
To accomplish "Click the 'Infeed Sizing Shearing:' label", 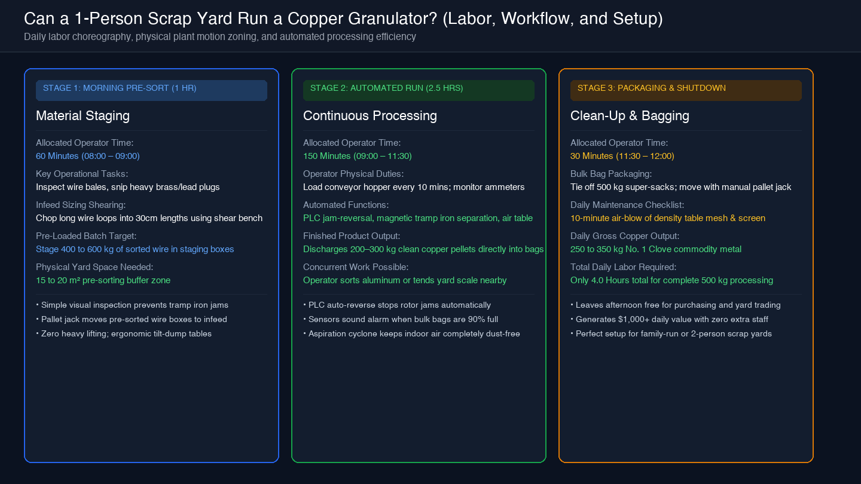I will coord(81,205).
